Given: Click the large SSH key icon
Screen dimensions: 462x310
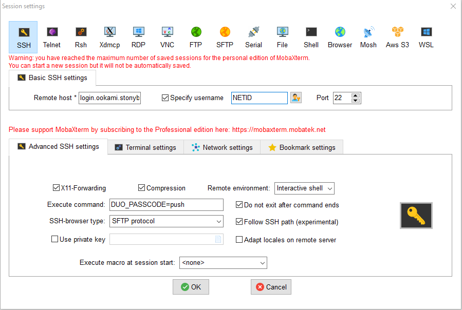Looking at the screenshot, I should 416,216.
